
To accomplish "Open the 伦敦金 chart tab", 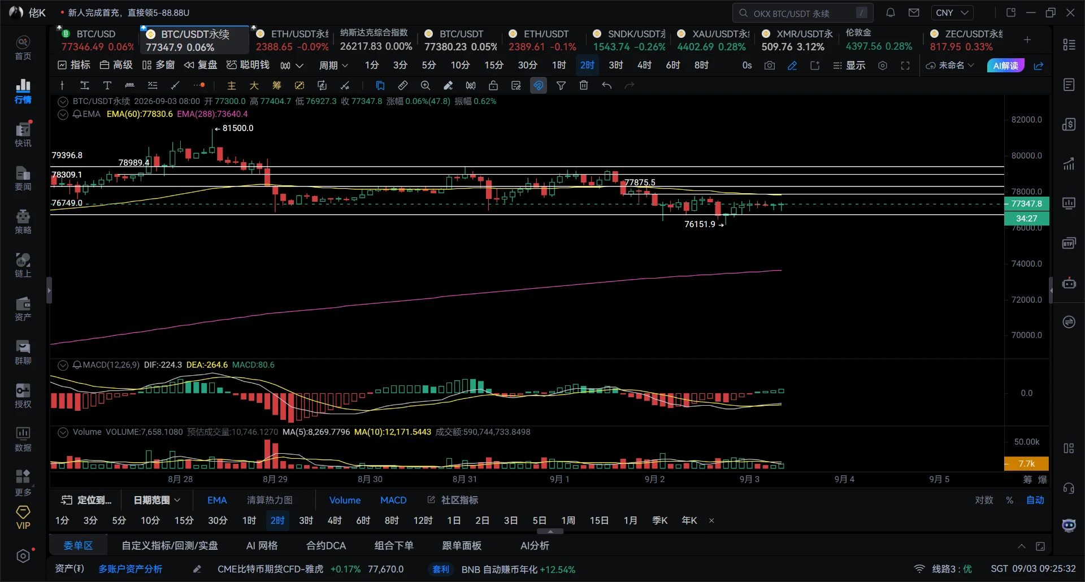I will [879, 40].
